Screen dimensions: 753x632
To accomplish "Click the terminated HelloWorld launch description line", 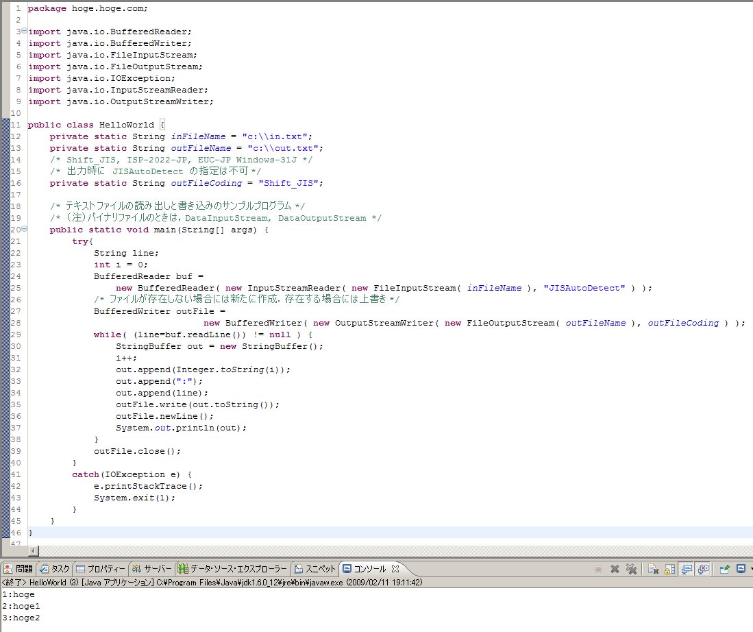I will pos(212,583).
